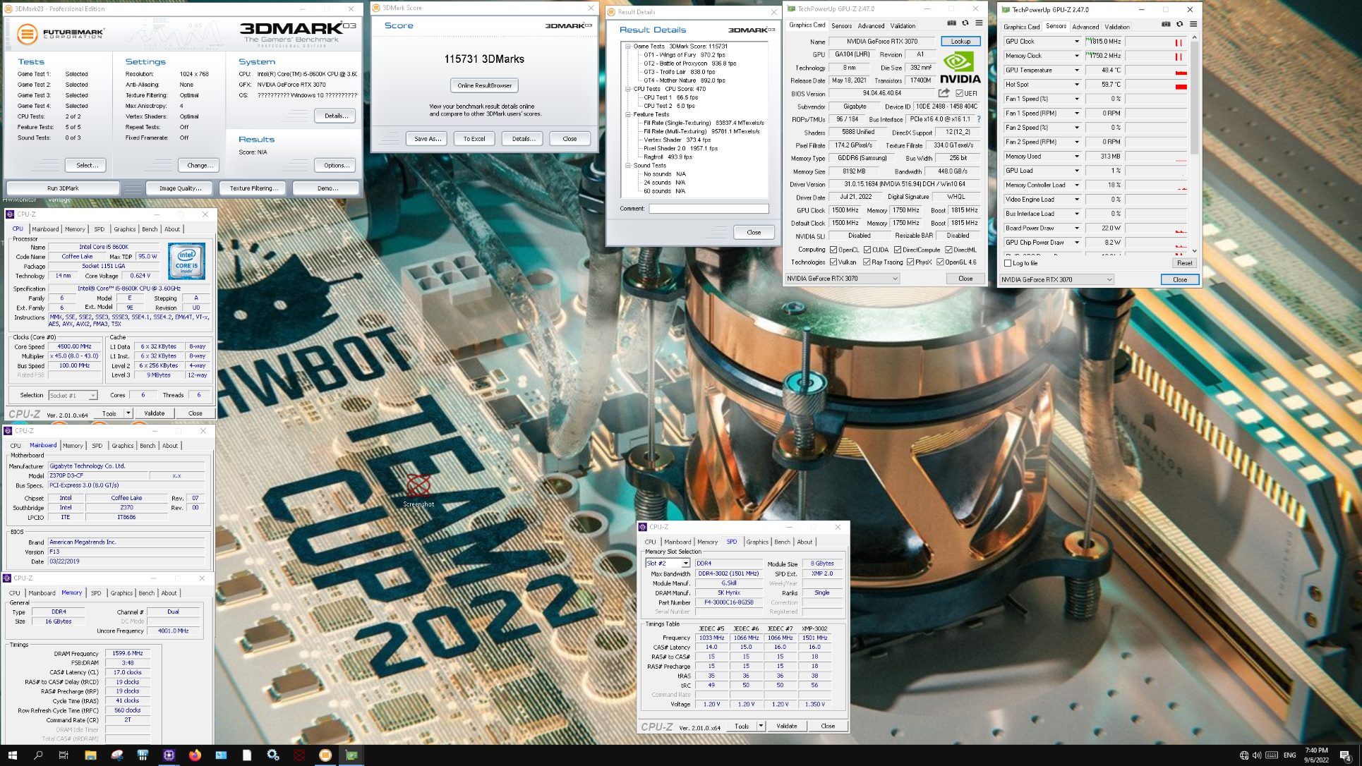1362x766 pixels.
Task: Open the Bench tab in CPU-Z CPU window
Action: [150, 229]
